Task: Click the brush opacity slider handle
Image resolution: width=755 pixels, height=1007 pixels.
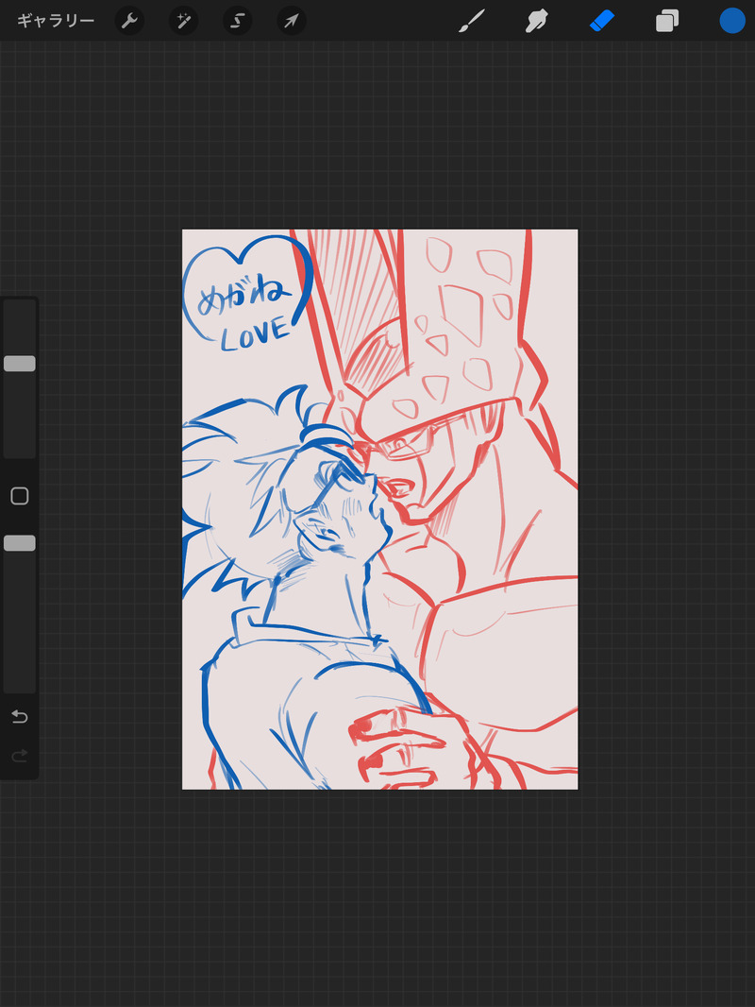Action: click(20, 543)
